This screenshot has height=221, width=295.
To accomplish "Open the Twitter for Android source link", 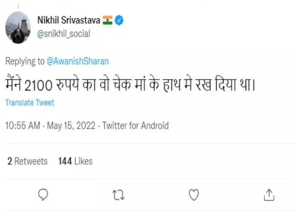I will click(x=135, y=126).
